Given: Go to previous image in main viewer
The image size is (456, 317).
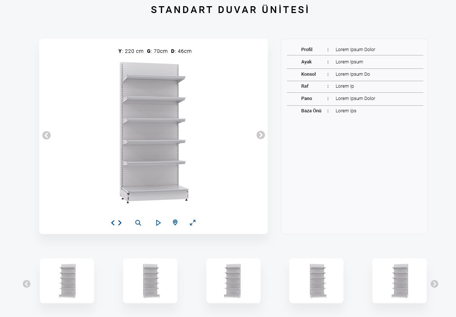Looking at the screenshot, I should [46, 135].
